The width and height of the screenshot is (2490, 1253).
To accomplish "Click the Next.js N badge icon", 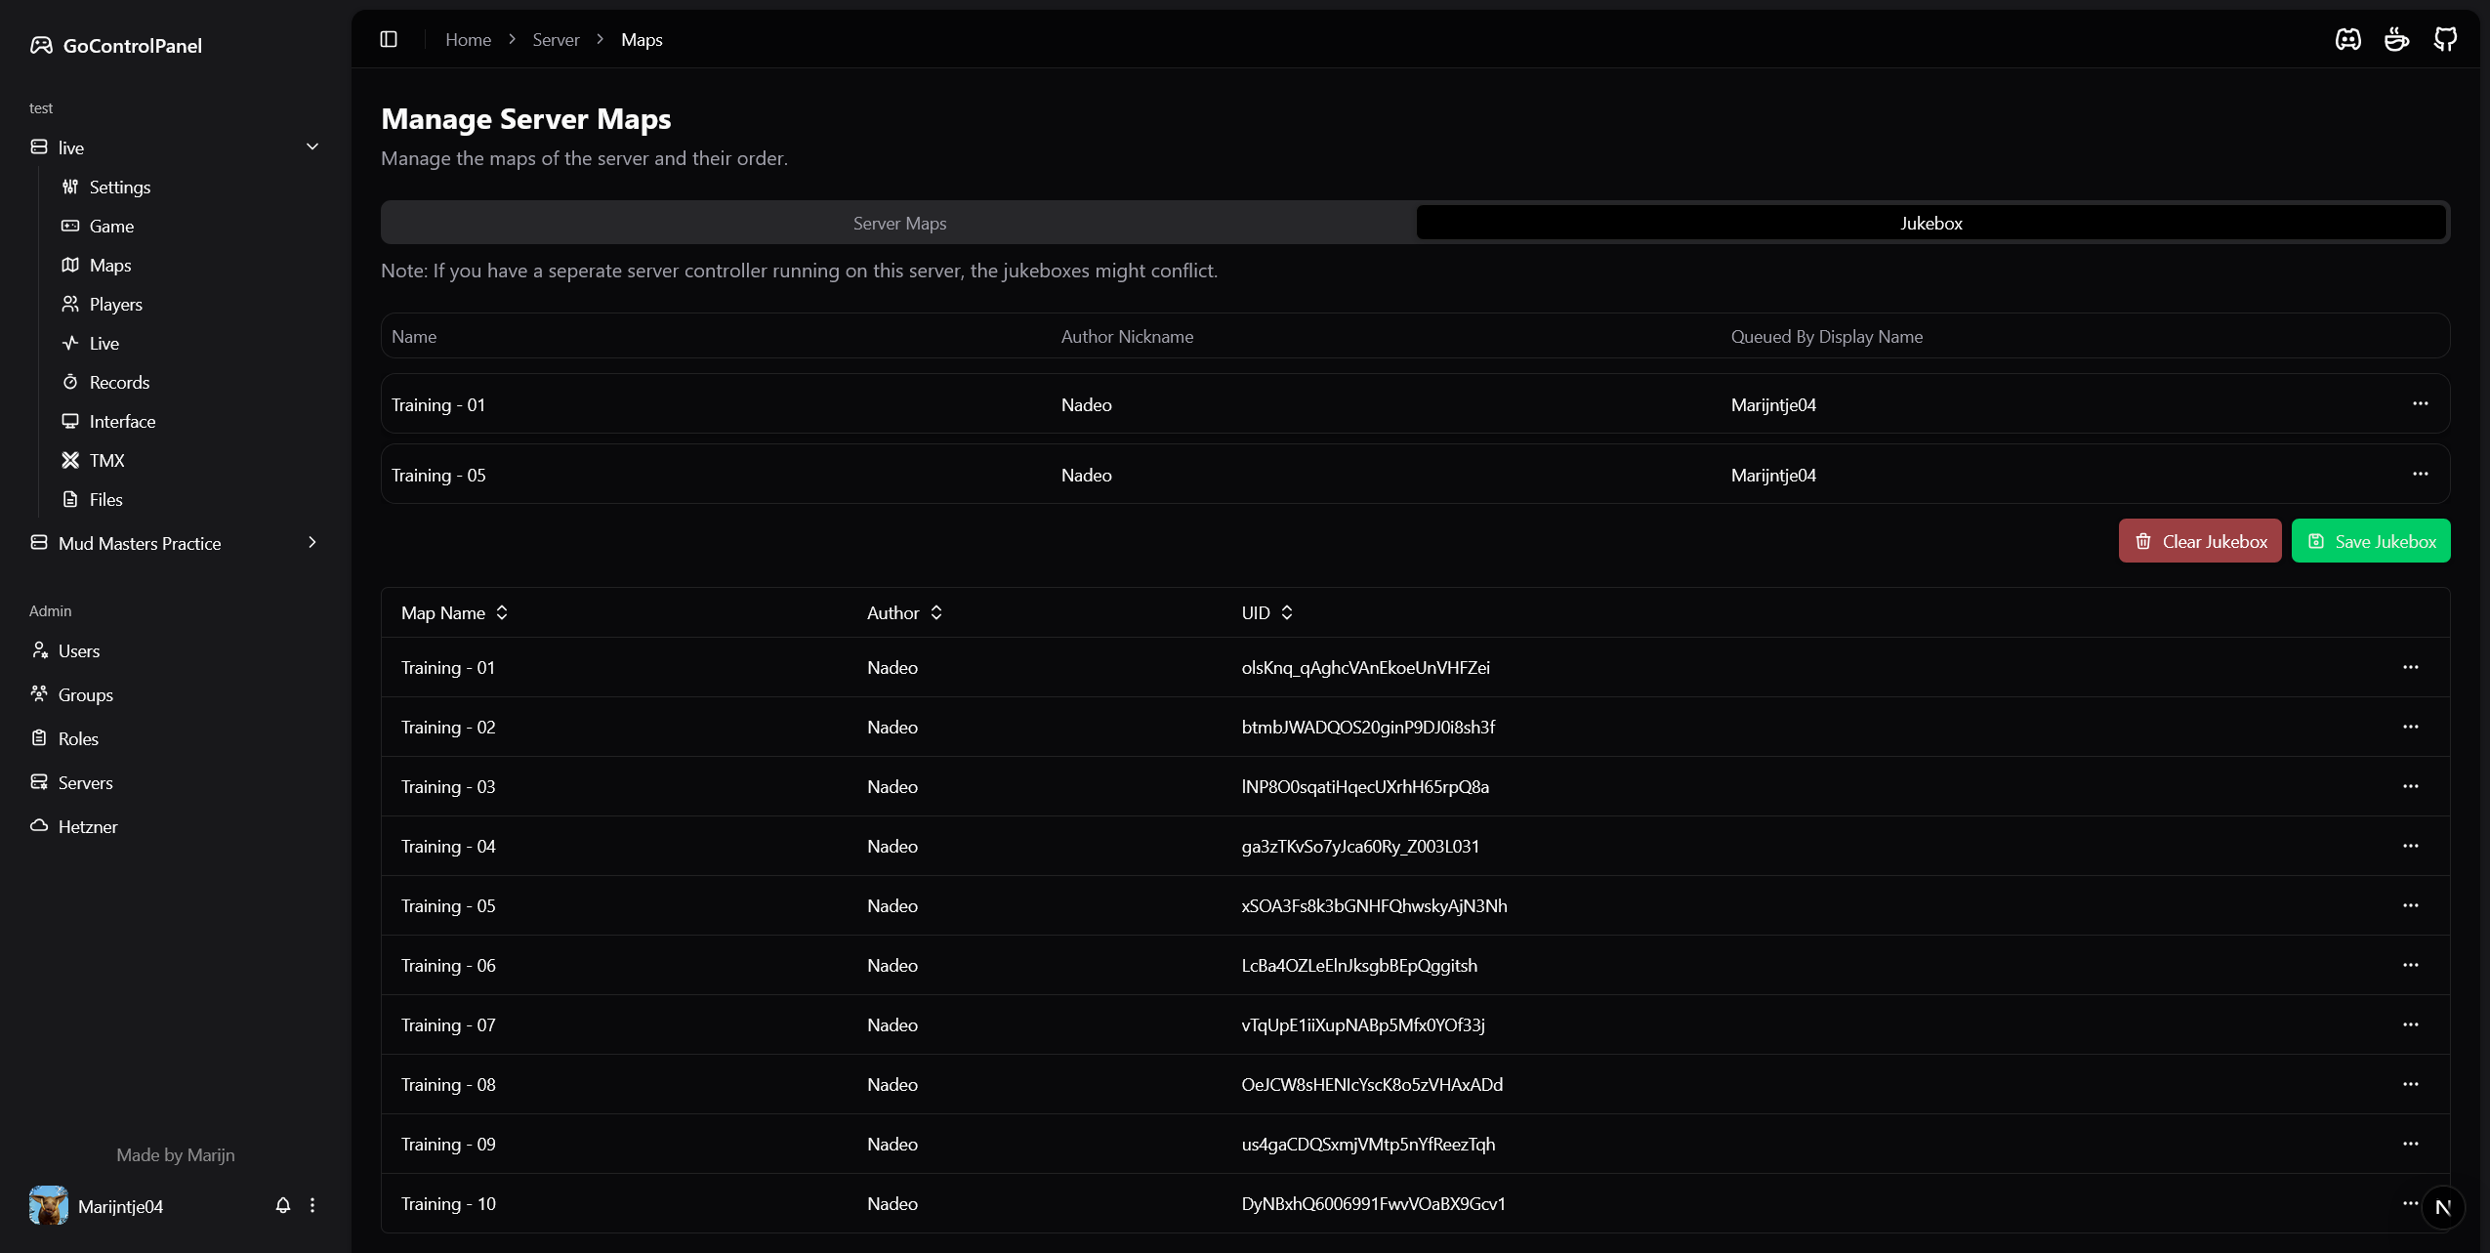I will pyautogui.click(x=2443, y=1207).
